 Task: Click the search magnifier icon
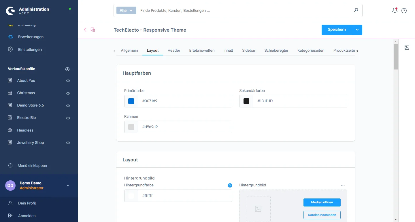(356, 10)
